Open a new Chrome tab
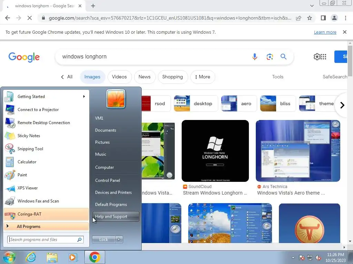The height and width of the screenshot is (264, 353). coord(93,6)
